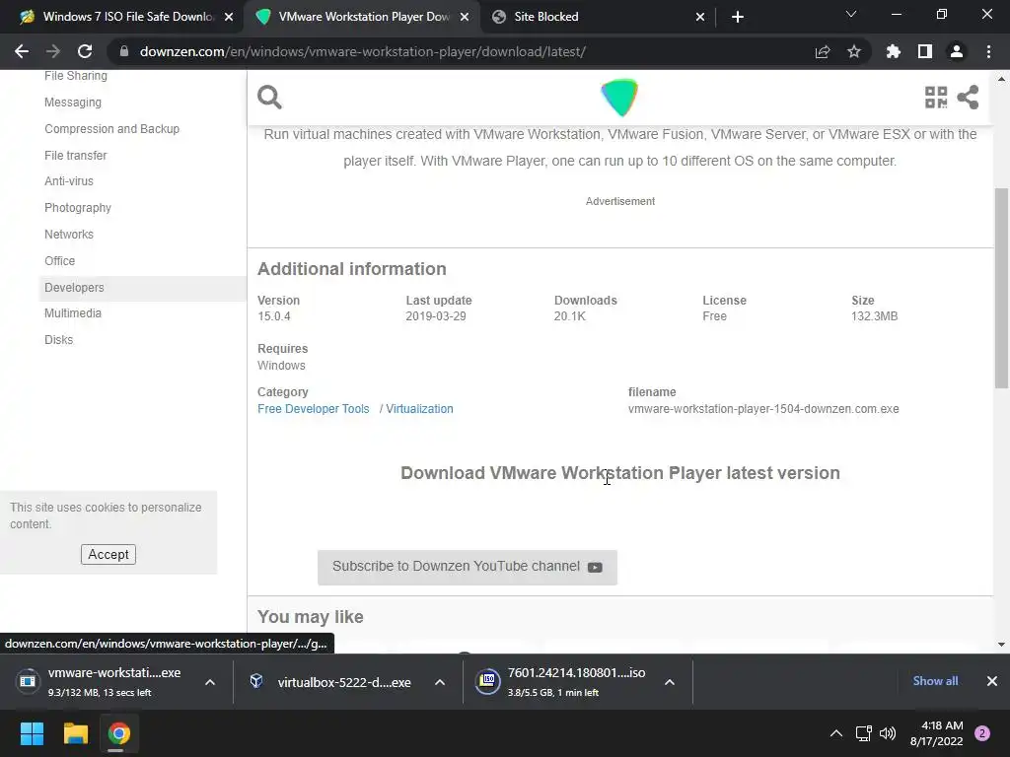Open the File Sharing category
This screenshot has height=757, width=1010.
pyautogui.click(x=76, y=75)
